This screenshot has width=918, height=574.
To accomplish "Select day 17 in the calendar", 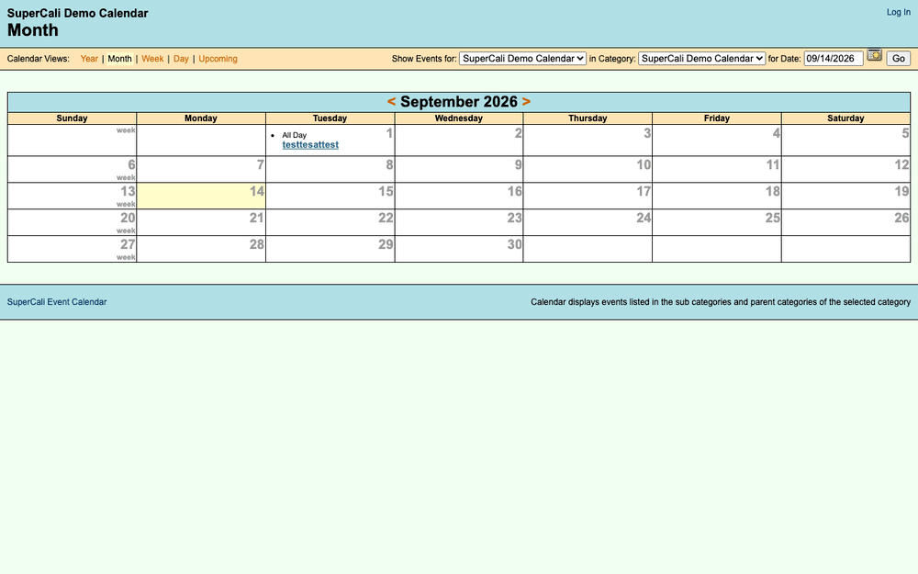I will (x=644, y=192).
